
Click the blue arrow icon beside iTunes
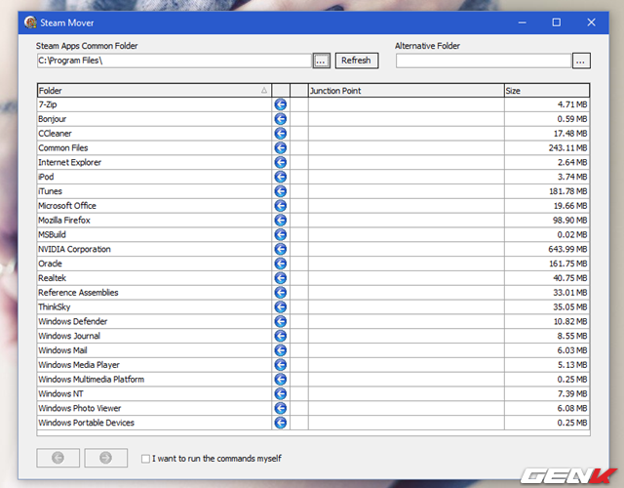click(281, 191)
